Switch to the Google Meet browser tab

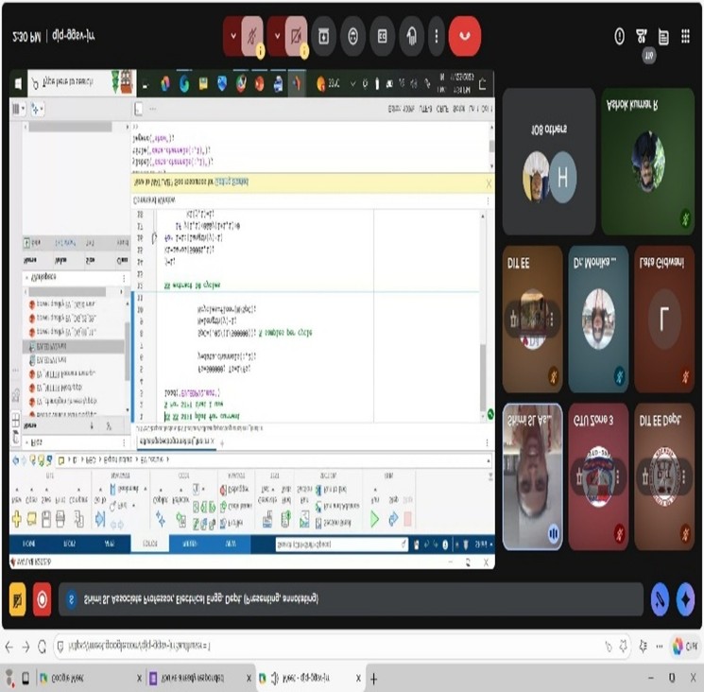(80, 678)
